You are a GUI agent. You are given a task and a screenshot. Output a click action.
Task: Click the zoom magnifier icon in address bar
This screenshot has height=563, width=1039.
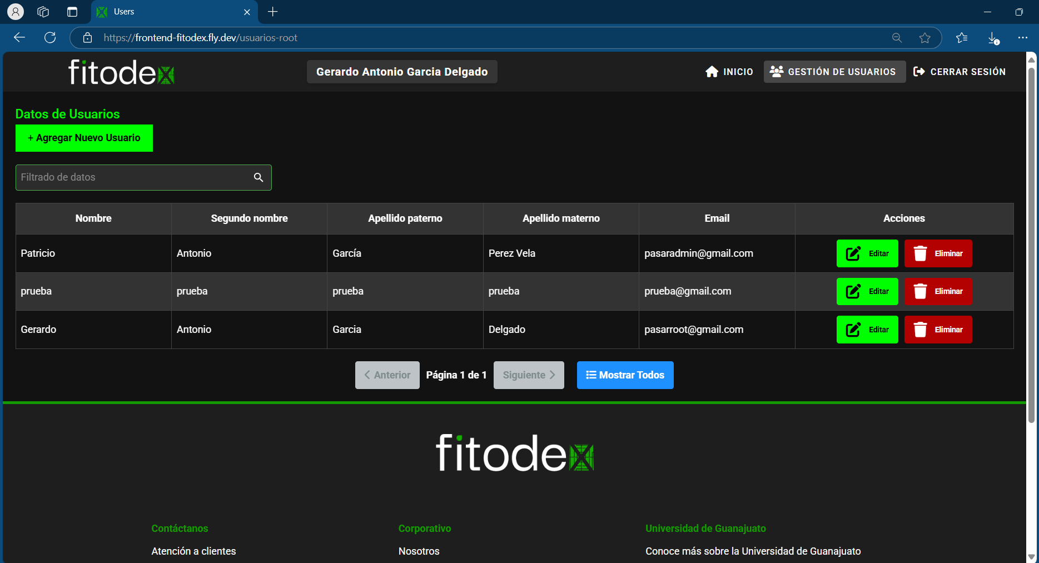coord(897,38)
